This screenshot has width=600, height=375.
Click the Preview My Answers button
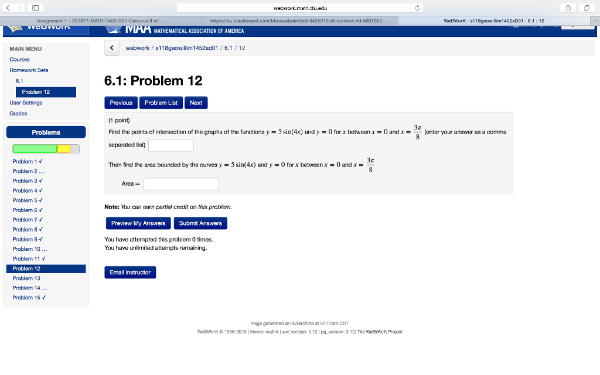(138, 223)
